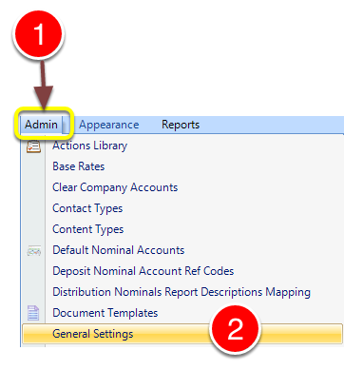Click the Default Nominal Accounts money icon
This screenshot has width=344, height=370.
tap(34, 251)
